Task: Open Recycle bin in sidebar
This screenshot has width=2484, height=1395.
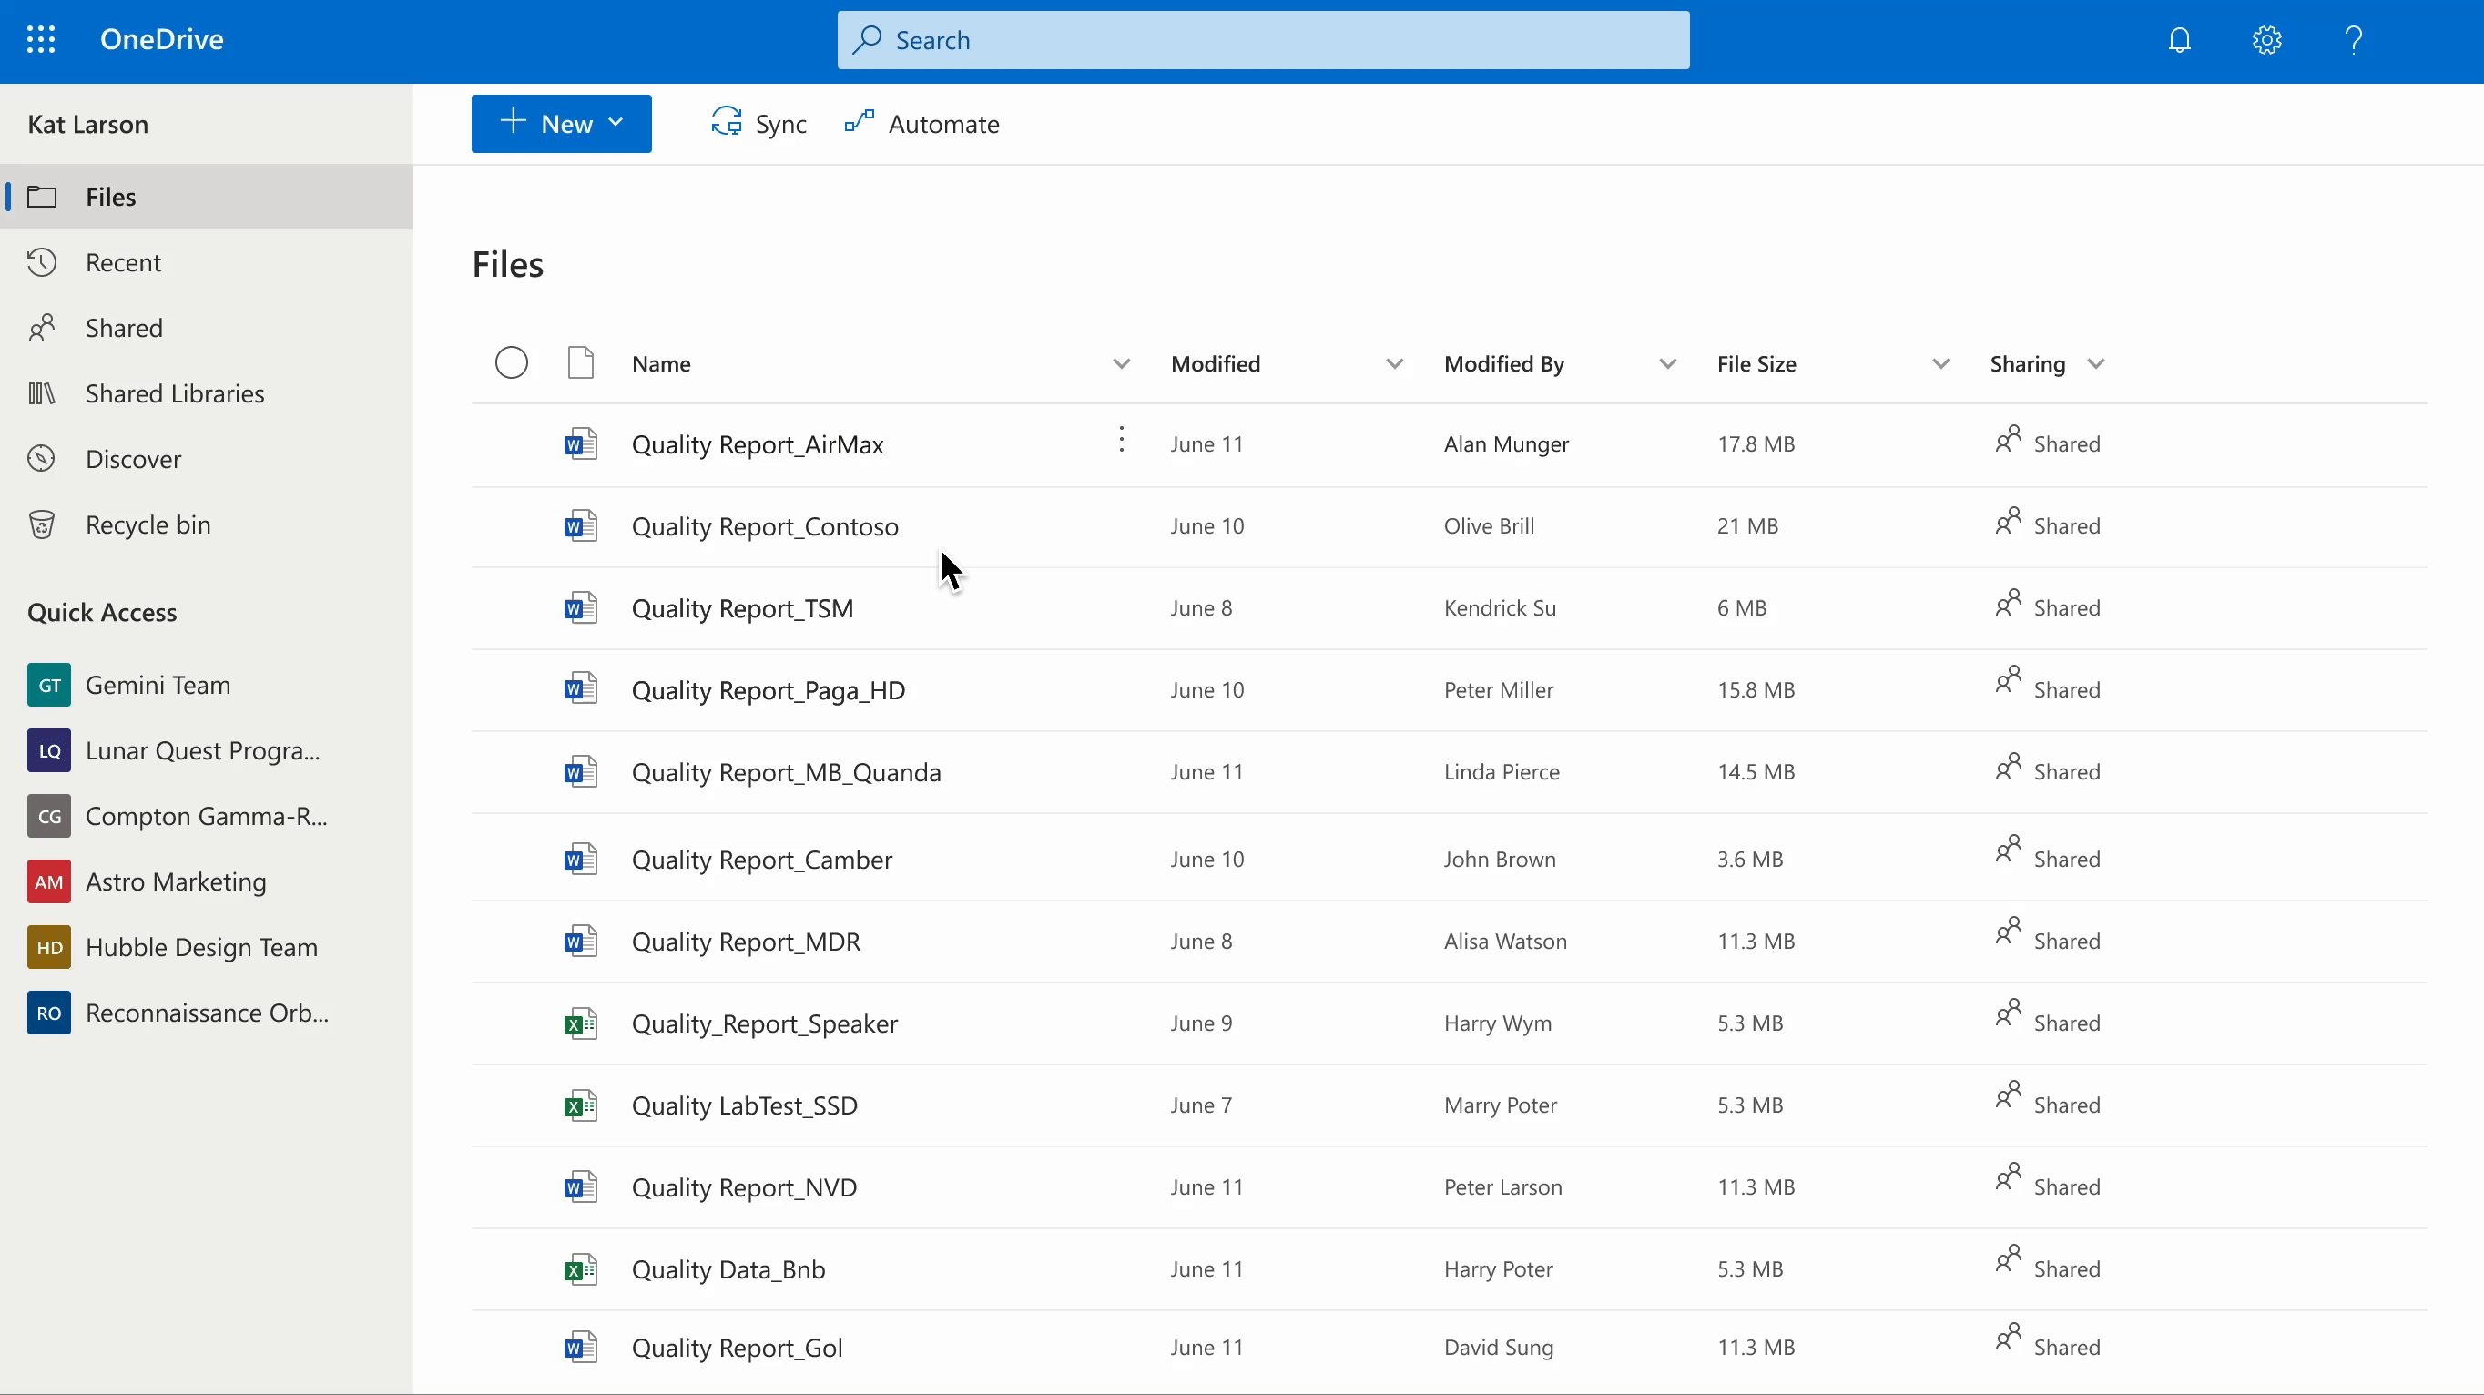Action: click(148, 524)
